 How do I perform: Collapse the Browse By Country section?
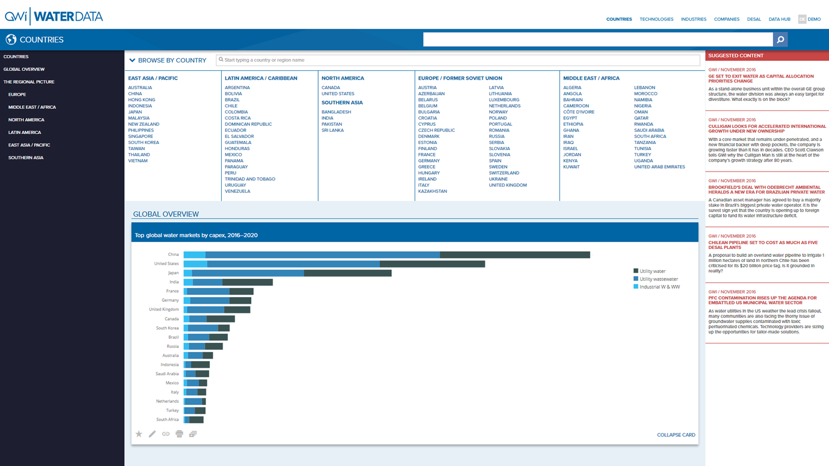click(x=133, y=61)
